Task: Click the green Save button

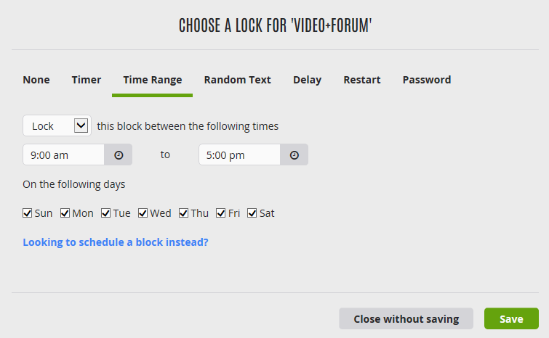Action: pos(511,319)
